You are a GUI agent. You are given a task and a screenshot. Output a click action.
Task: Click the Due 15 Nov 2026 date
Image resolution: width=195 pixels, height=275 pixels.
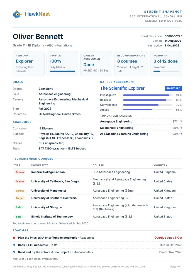pos(171,252)
